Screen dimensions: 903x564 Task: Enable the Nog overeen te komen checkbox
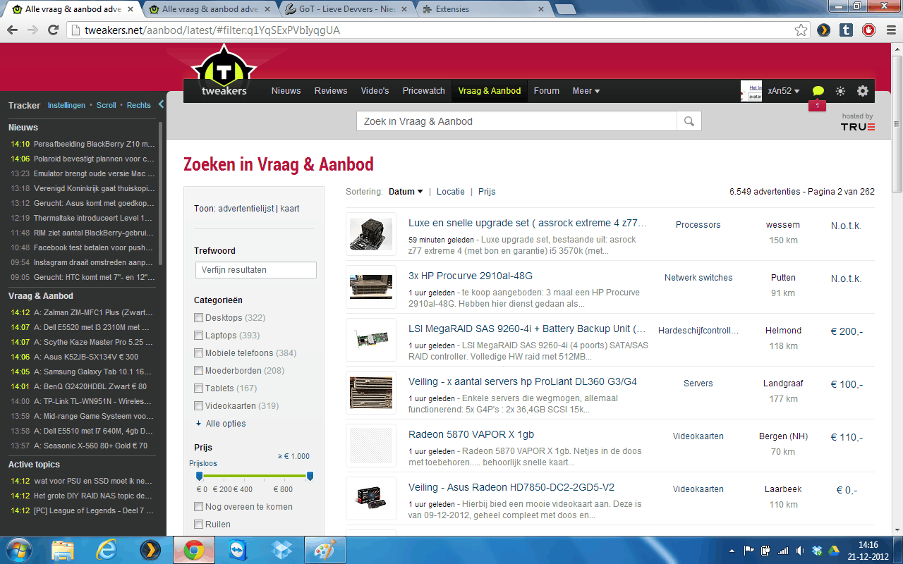tap(199, 507)
